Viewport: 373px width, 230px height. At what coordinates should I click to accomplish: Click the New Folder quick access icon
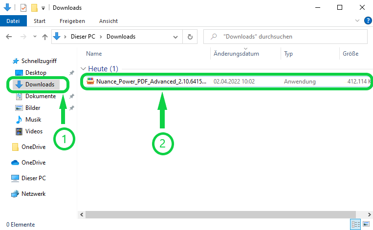[x=35, y=8]
